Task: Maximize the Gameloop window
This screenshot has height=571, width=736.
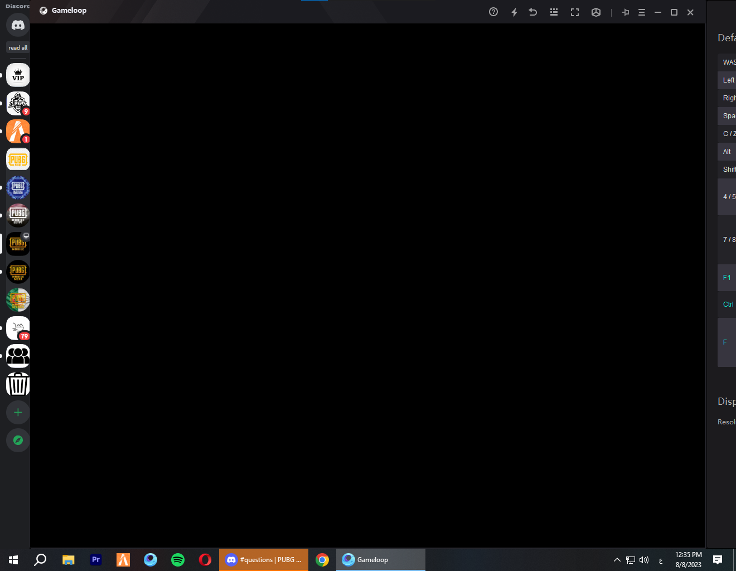Action: click(x=674, y=12)
